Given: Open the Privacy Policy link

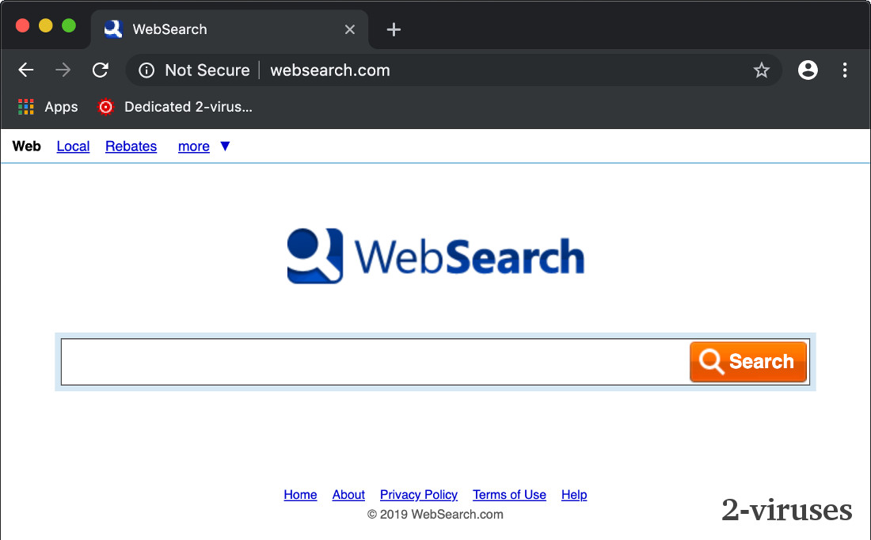Looking at the screenshot, I should click(x=419, y=495).
